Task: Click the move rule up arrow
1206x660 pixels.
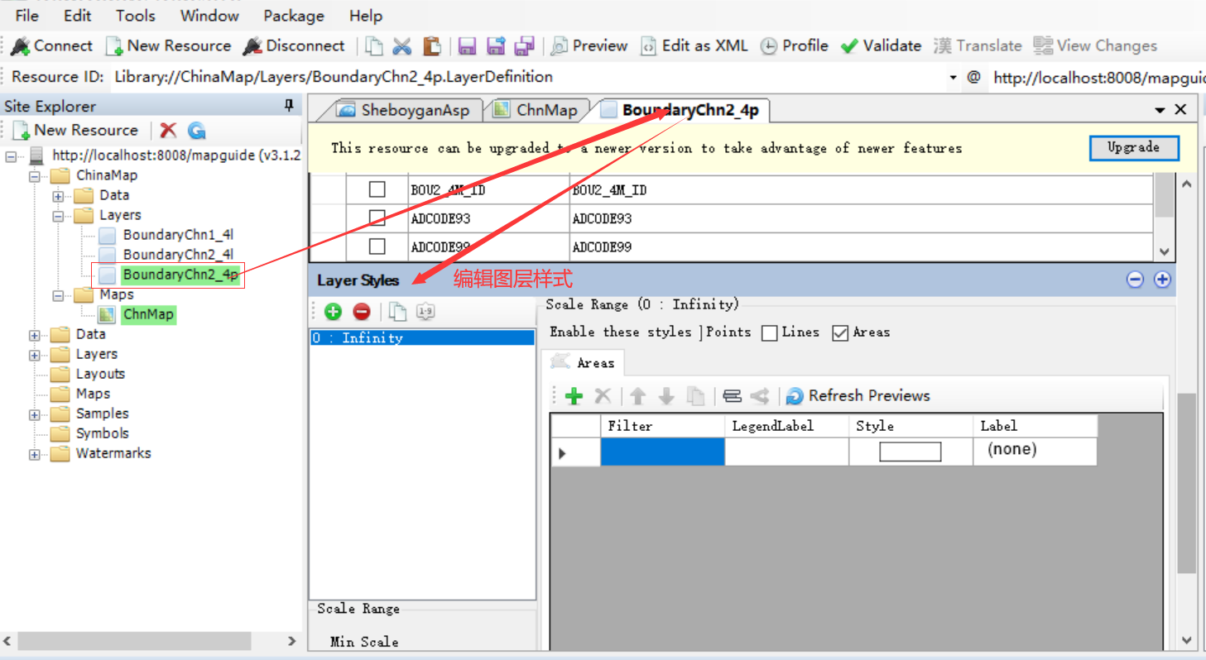Action: coord(637,396)
